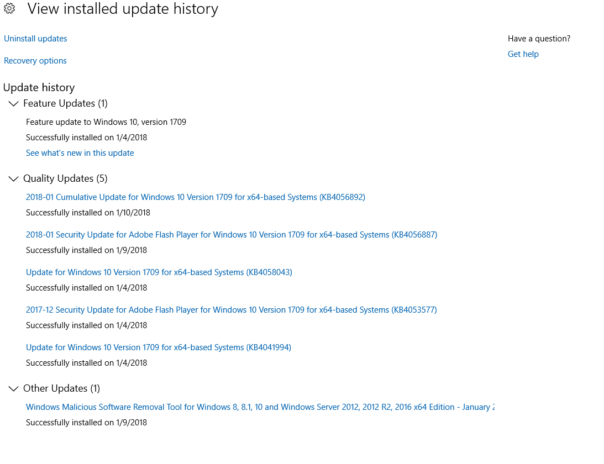Click the Have a question? text
Screen dimensions: 604x464
pos(539,39)
